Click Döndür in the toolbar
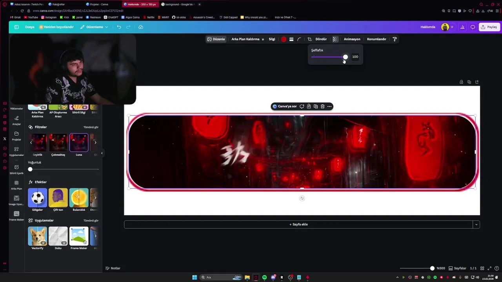 (321, 39)
